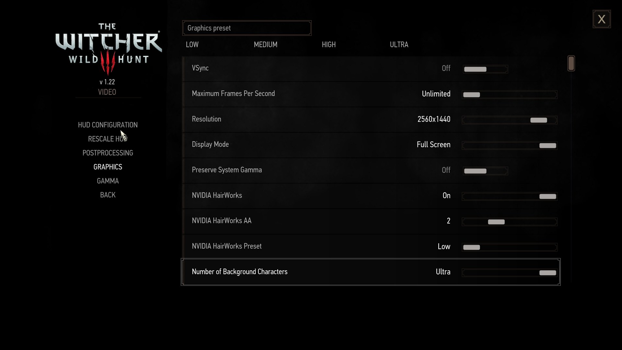This screenshot has width=622, height=350.
Task: Click the RESCALE HUD option
Action: (108, 138)
